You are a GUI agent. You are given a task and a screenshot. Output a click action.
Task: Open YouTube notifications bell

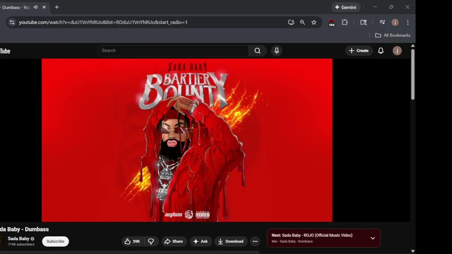click(381, 51)
